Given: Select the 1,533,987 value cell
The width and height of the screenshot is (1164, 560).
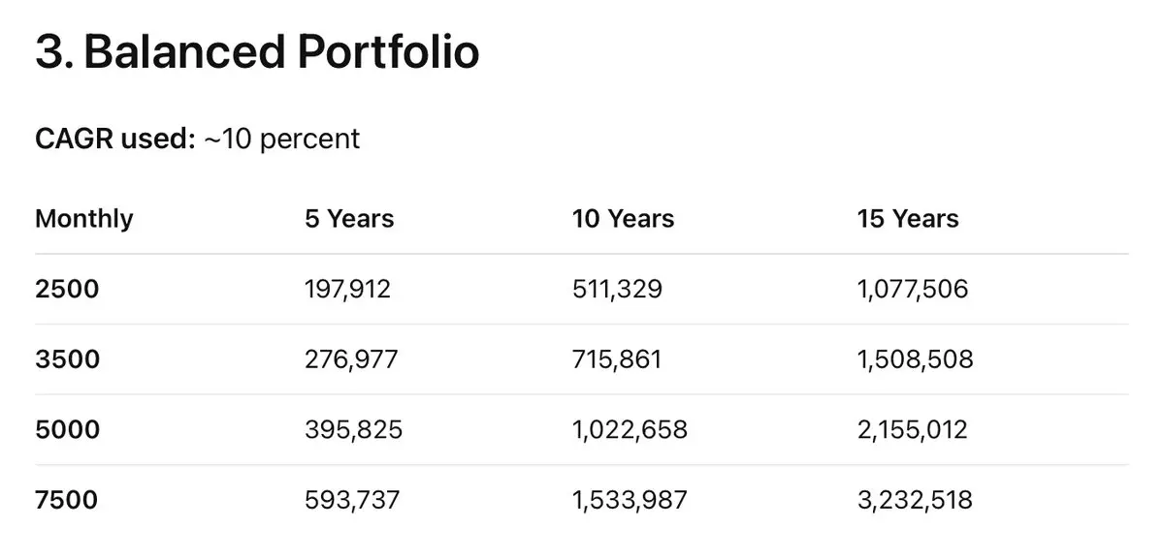Looking at the screenshot, I should tap(630, 500).
